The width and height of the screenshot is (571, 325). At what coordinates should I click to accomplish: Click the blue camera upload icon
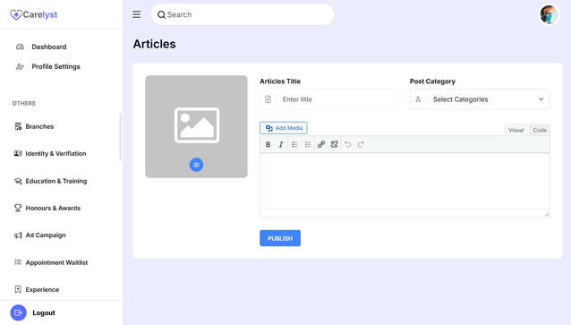coord(196,165)
